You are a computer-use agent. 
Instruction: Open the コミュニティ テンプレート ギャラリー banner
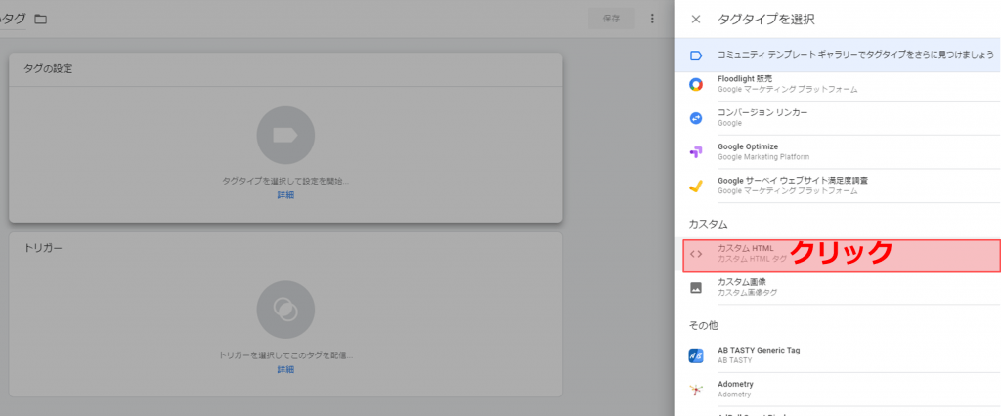(838, 55)
